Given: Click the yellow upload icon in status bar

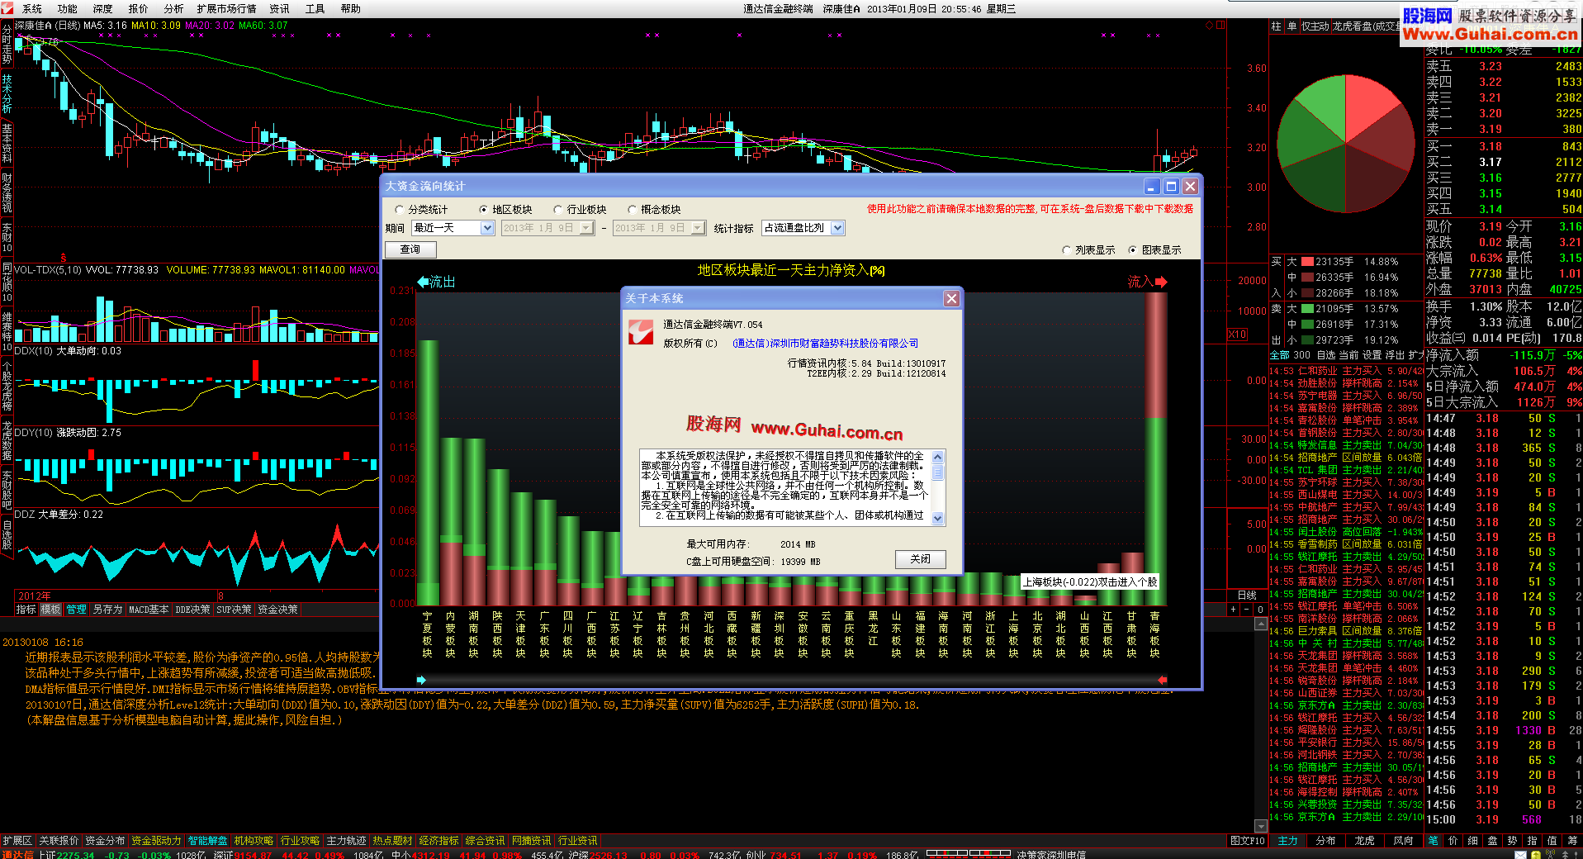Looking at the screenshot, I should pos(1538,855).
